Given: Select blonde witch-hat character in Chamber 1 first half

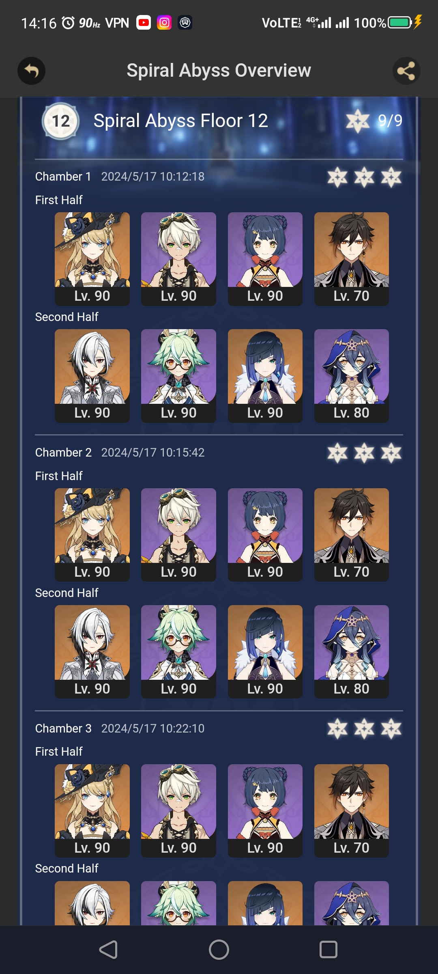Looking at the screenshot, I should click(92, 259).
